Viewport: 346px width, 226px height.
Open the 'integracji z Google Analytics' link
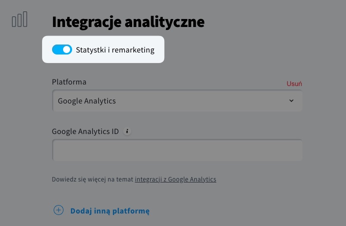175,179
